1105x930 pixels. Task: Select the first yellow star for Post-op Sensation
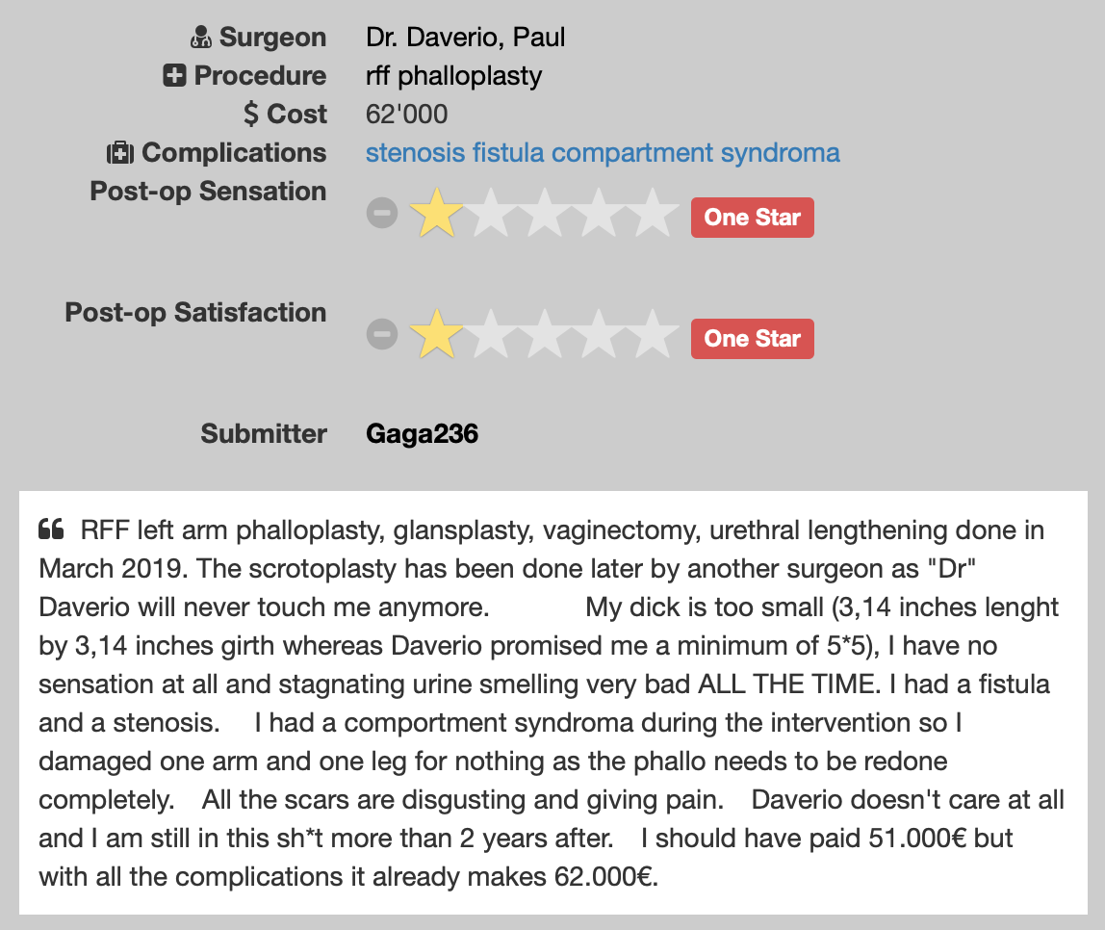(x=436, y=214)
